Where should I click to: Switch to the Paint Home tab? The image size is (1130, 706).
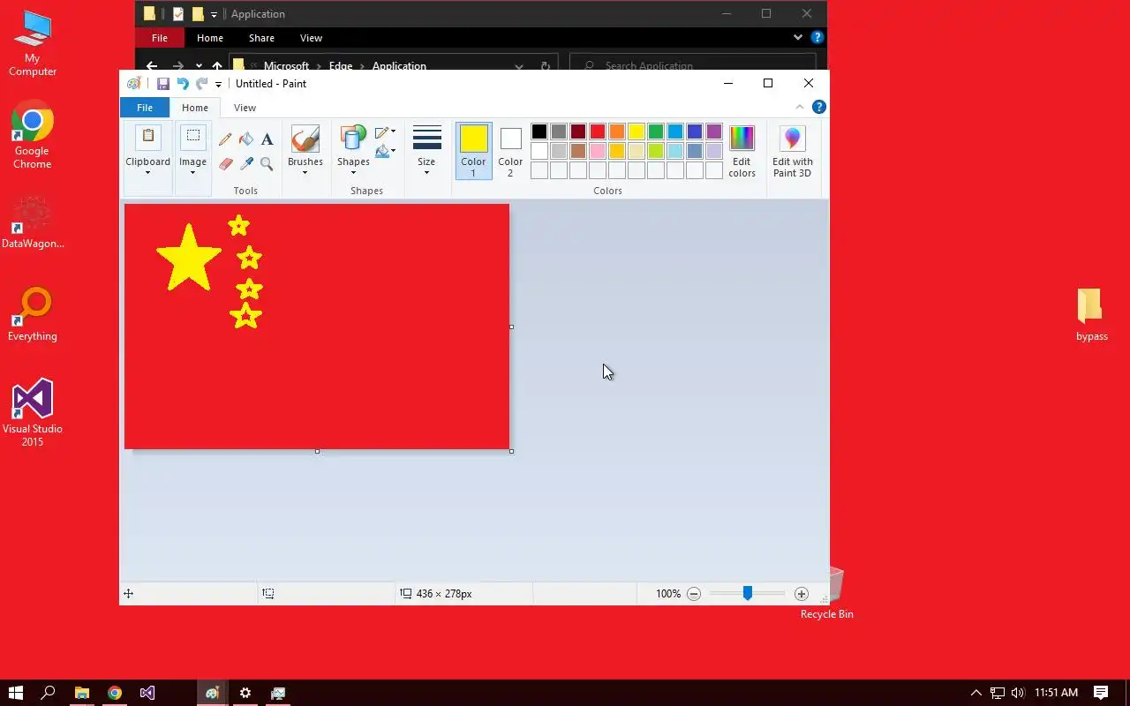click(195, 108)
